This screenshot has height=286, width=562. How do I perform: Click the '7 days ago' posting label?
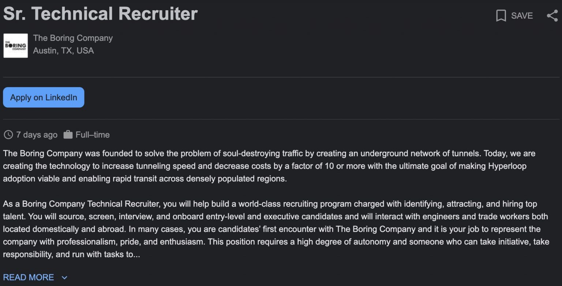[37, 135]
